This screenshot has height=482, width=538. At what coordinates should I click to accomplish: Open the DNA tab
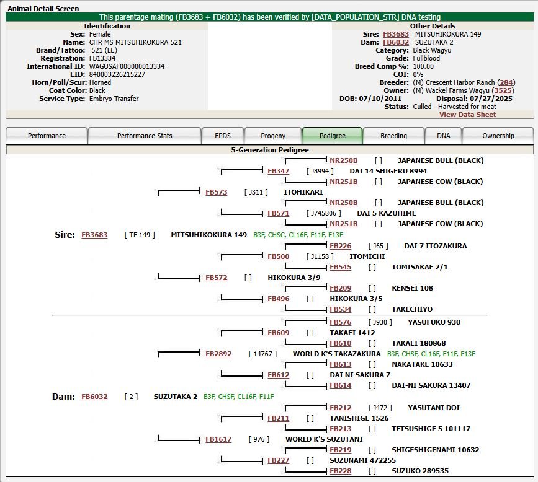click(444, 136)
